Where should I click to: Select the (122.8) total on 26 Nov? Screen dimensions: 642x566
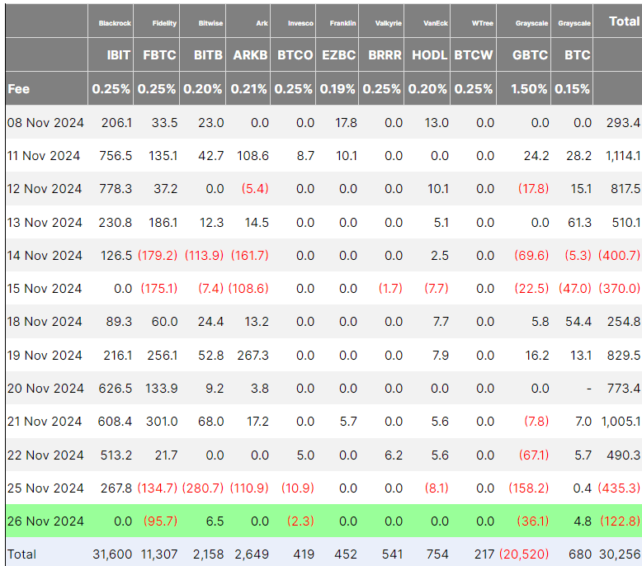pyautogui.click(x=620, y=521)
